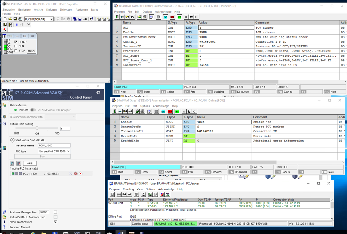Screen dimensions: 347x234
Task: Open the Ausführen menu in S7-PLCSIM2
Action: pos(82,9)
